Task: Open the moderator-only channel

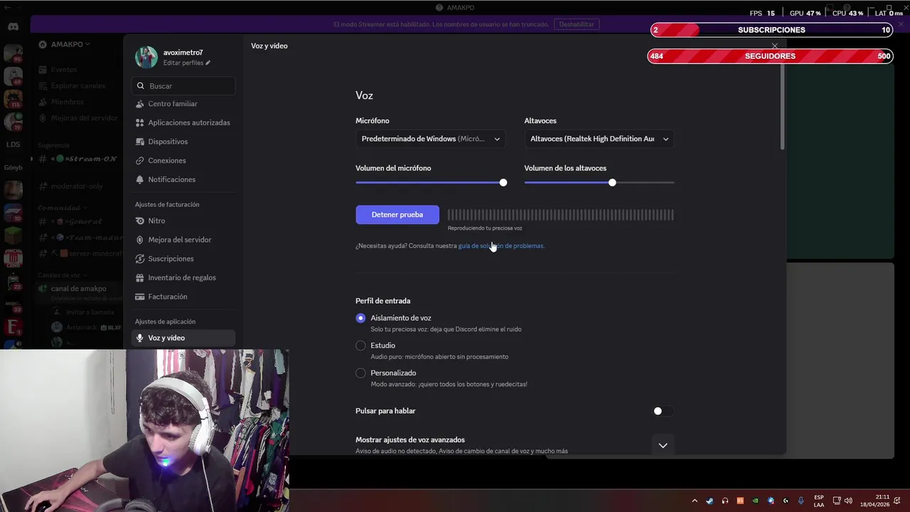Action: pos(77,186)
